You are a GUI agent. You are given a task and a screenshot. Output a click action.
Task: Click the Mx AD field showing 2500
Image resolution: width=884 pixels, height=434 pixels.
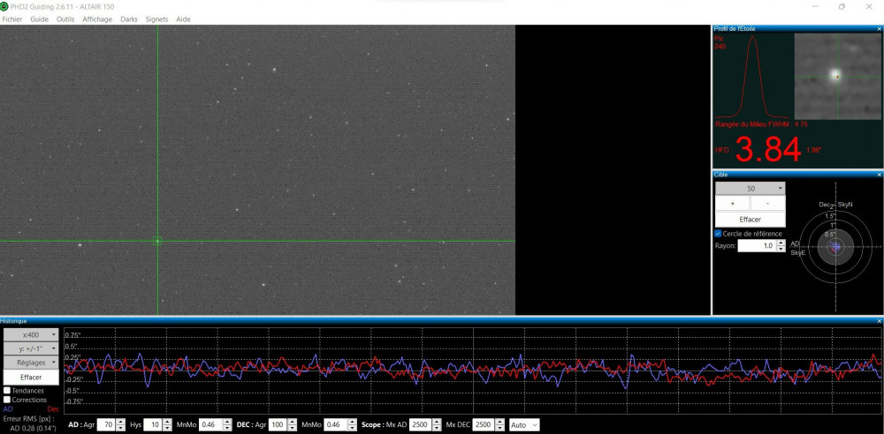[x=420, y=425]
